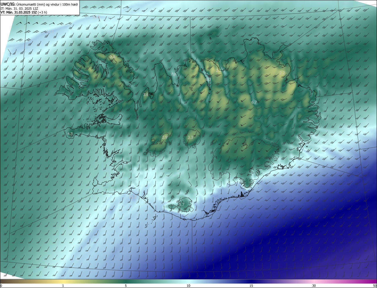Click the 4.3 value label on the map

tap(70, 134)
